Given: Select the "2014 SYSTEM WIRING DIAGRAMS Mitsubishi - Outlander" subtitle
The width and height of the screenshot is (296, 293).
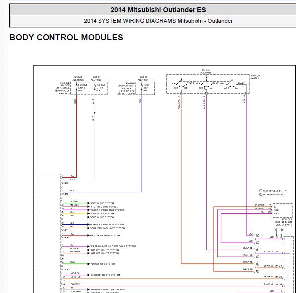Looking at the screenshot, I should pos(158,21).
